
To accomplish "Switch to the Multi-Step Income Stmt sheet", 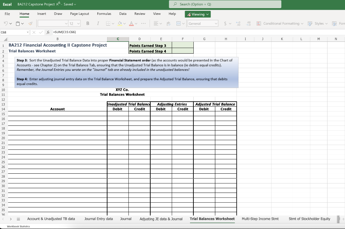I will coord(260,219).
